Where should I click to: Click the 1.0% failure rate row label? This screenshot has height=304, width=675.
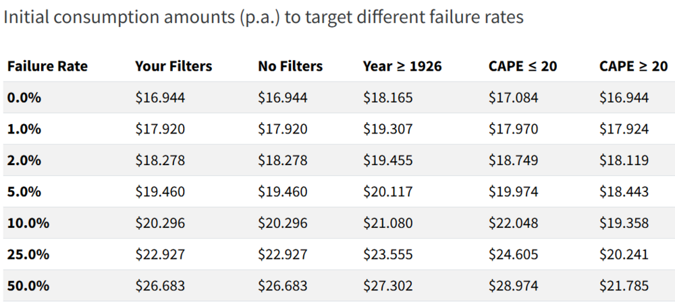(x=24, y=129)
